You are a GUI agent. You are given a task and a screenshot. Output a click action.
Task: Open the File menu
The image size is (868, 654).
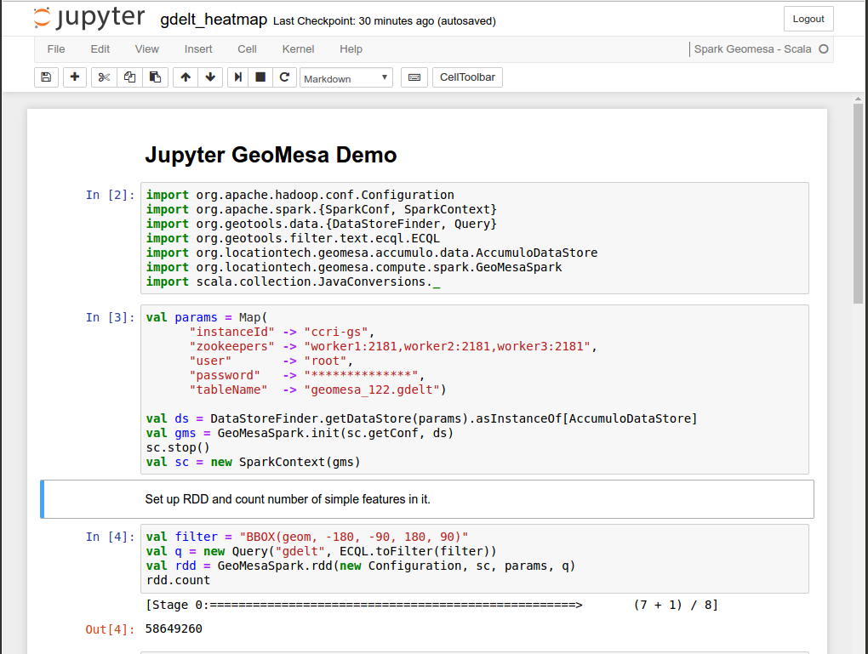pos(56,49)
